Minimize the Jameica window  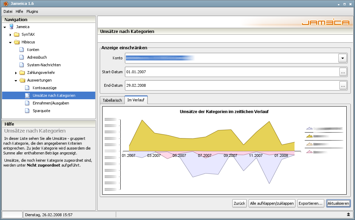pos(339,4)
